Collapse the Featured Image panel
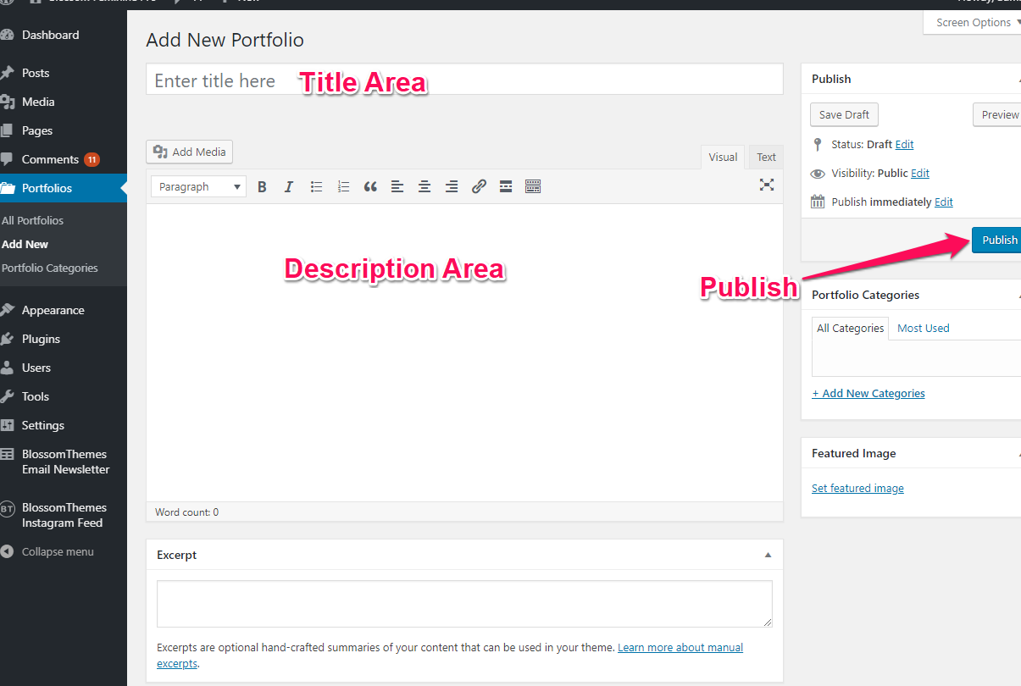This screenshot has width=1021, height=686. pos(1018,453)
